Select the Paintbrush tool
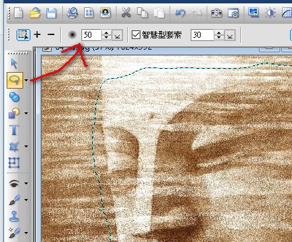 tap(15, 200)
